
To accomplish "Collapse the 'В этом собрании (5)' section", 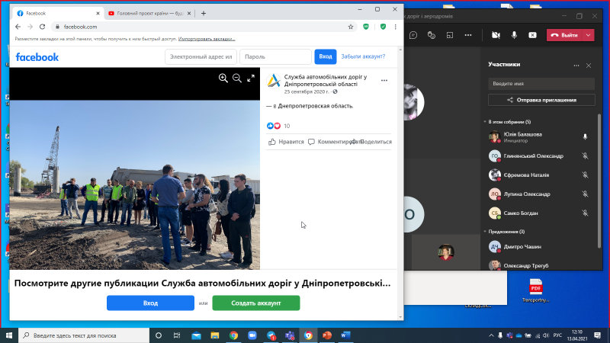I will tap(485, 122).
